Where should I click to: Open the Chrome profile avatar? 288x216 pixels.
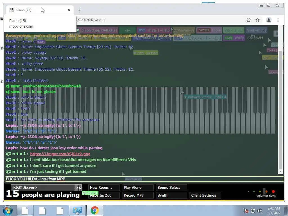click(x=269, y=20)
